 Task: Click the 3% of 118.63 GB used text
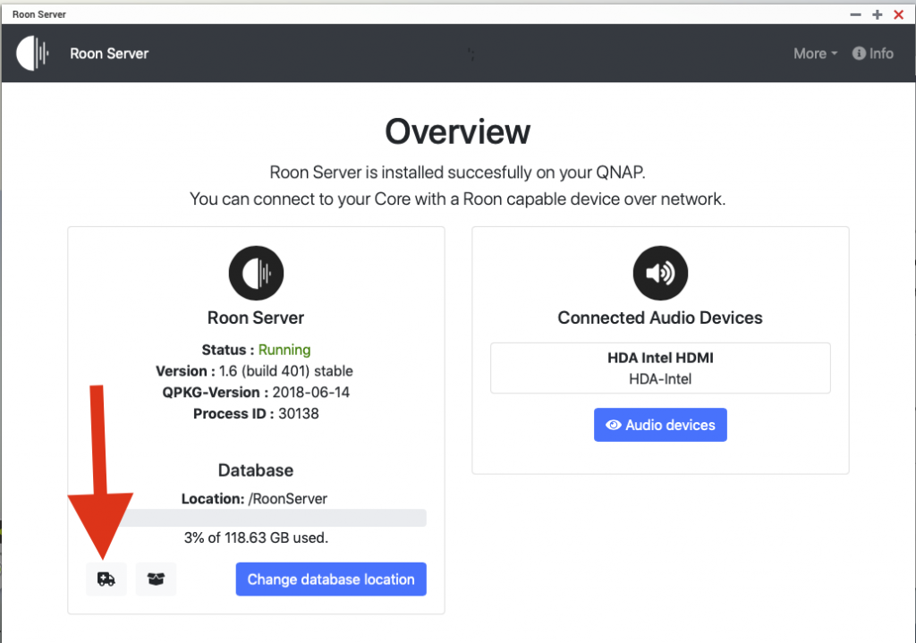(x=256, y=537)
